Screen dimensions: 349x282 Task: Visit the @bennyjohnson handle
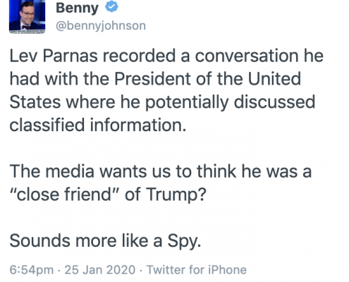(101, 25)
